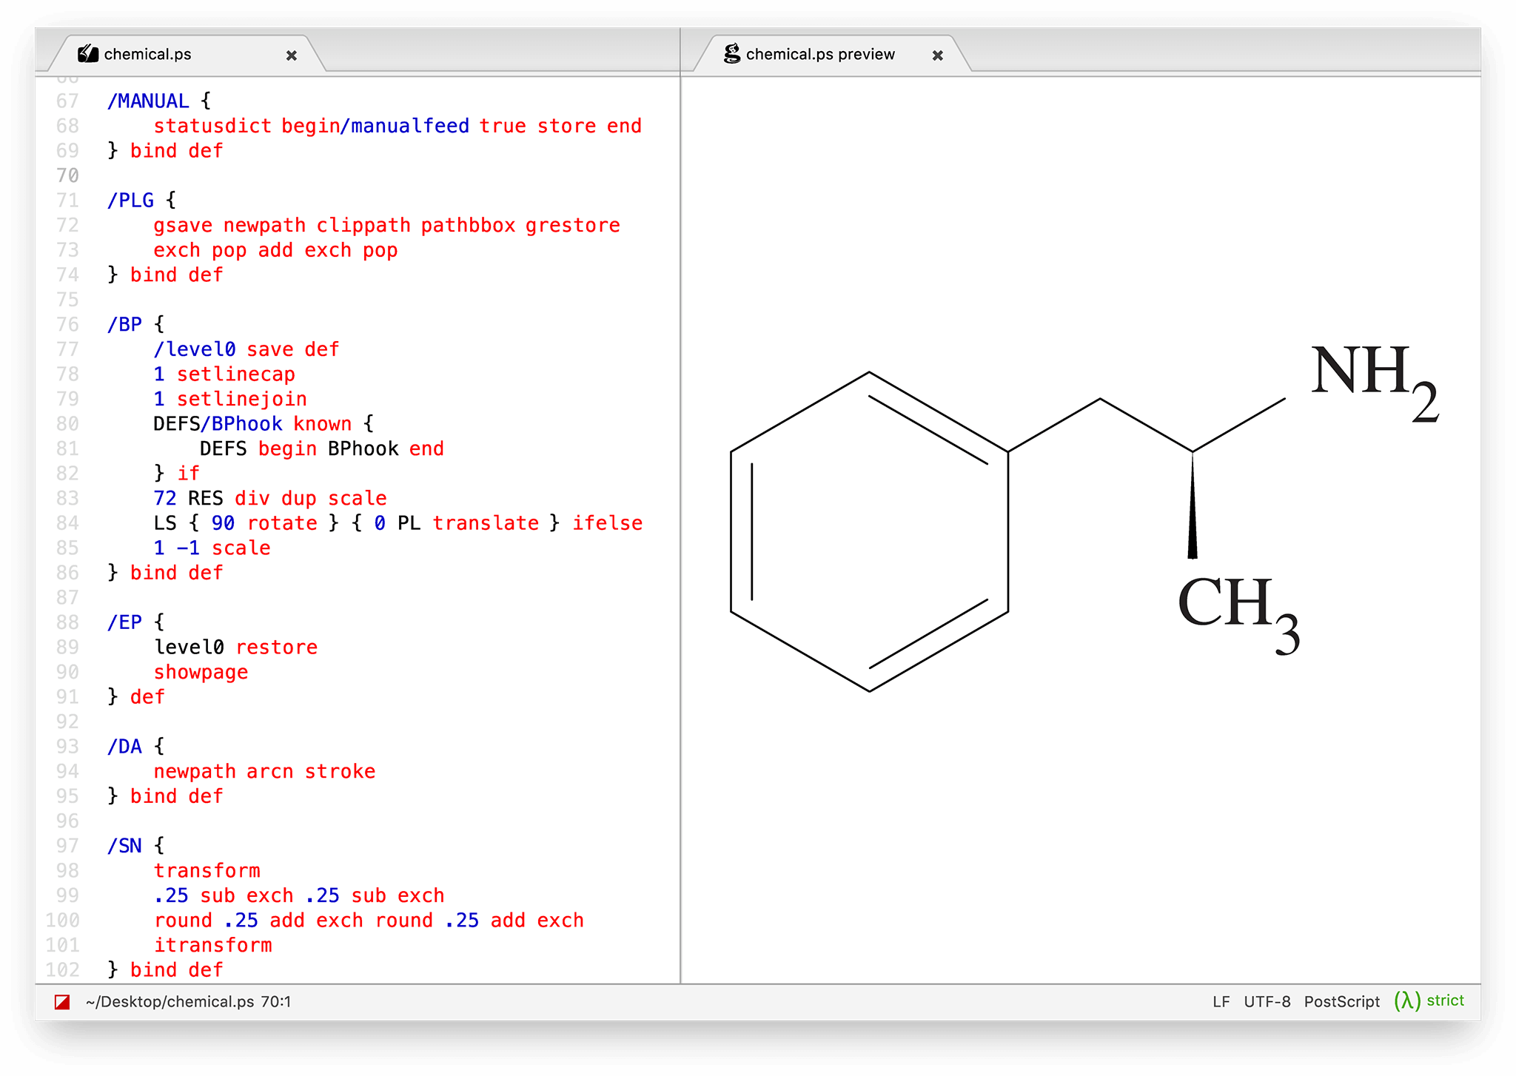
Task: Click the ~/Desktop/chemical.ps file path
Action: [x=170, y=1001]
